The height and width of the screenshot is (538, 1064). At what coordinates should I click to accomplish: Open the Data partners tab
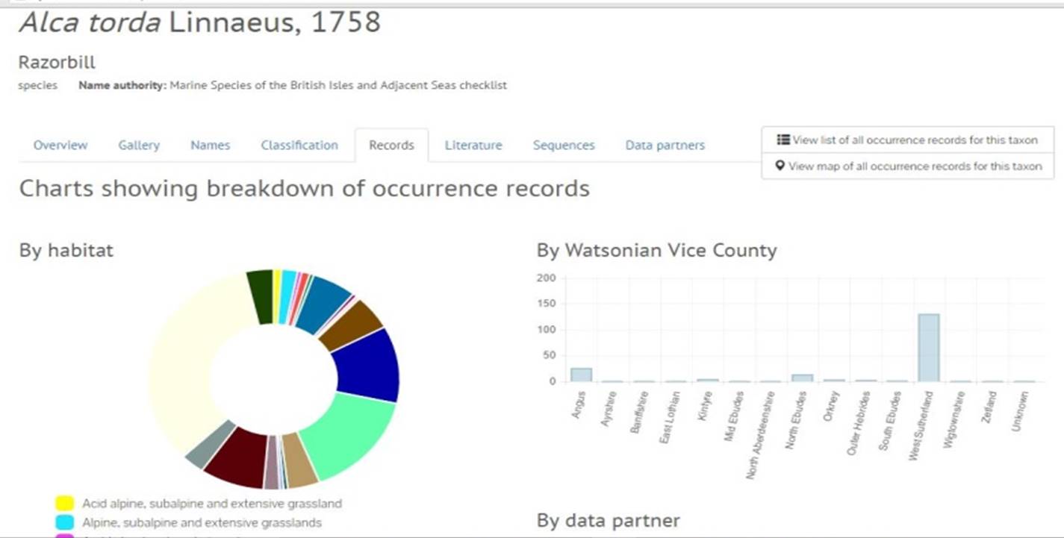click(x=665, y=146)
